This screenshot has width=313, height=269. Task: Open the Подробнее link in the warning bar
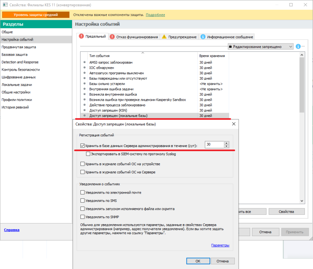coord(155,15)
